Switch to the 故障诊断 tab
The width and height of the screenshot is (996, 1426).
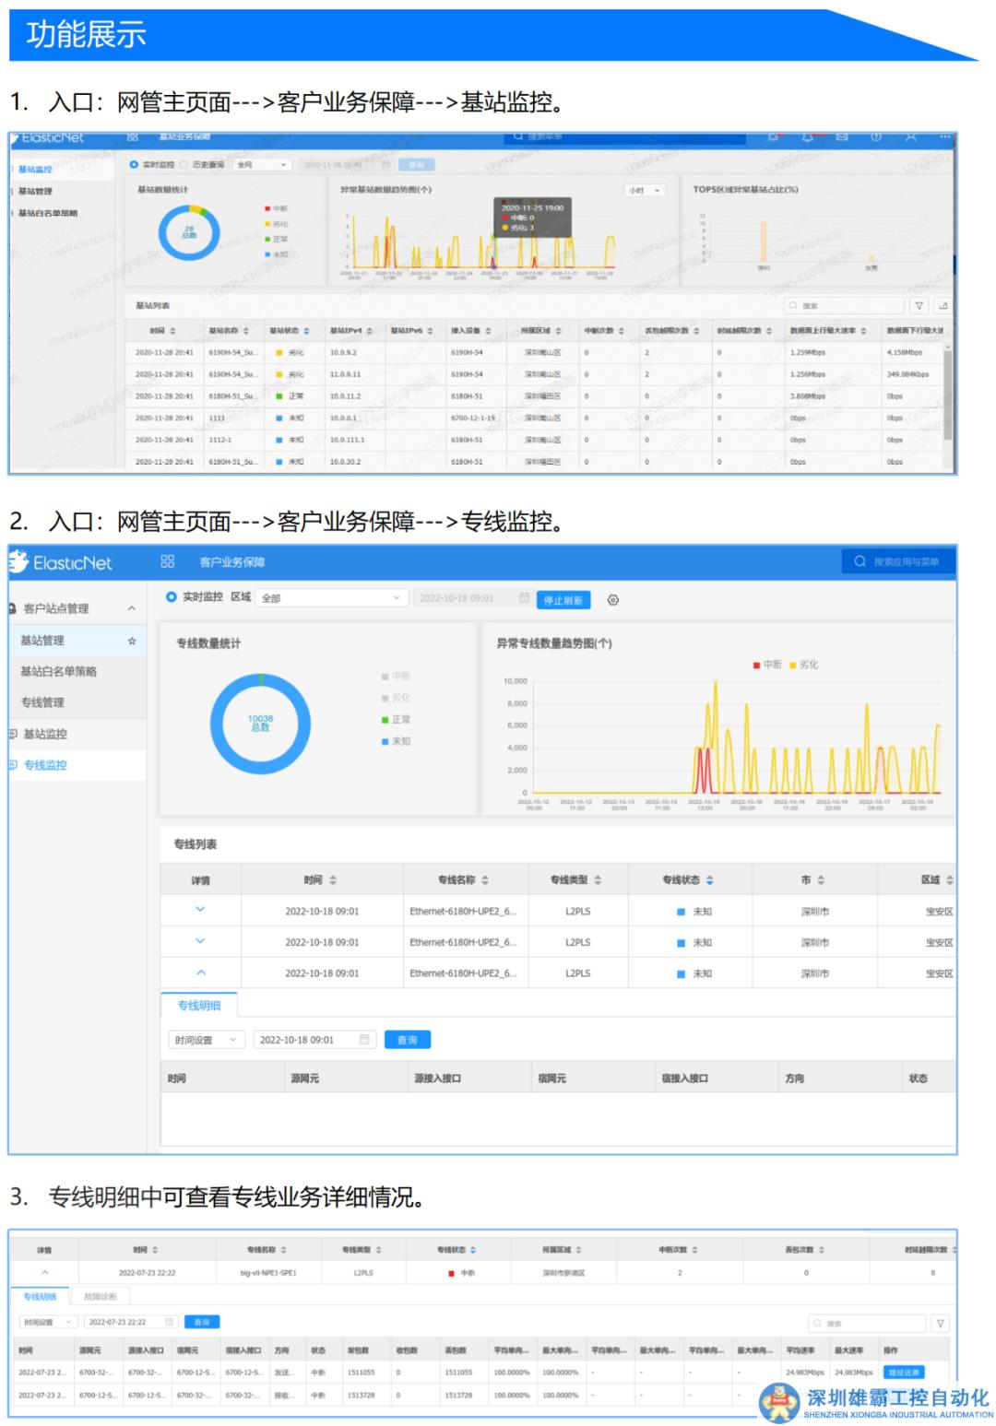(100, 1297)
